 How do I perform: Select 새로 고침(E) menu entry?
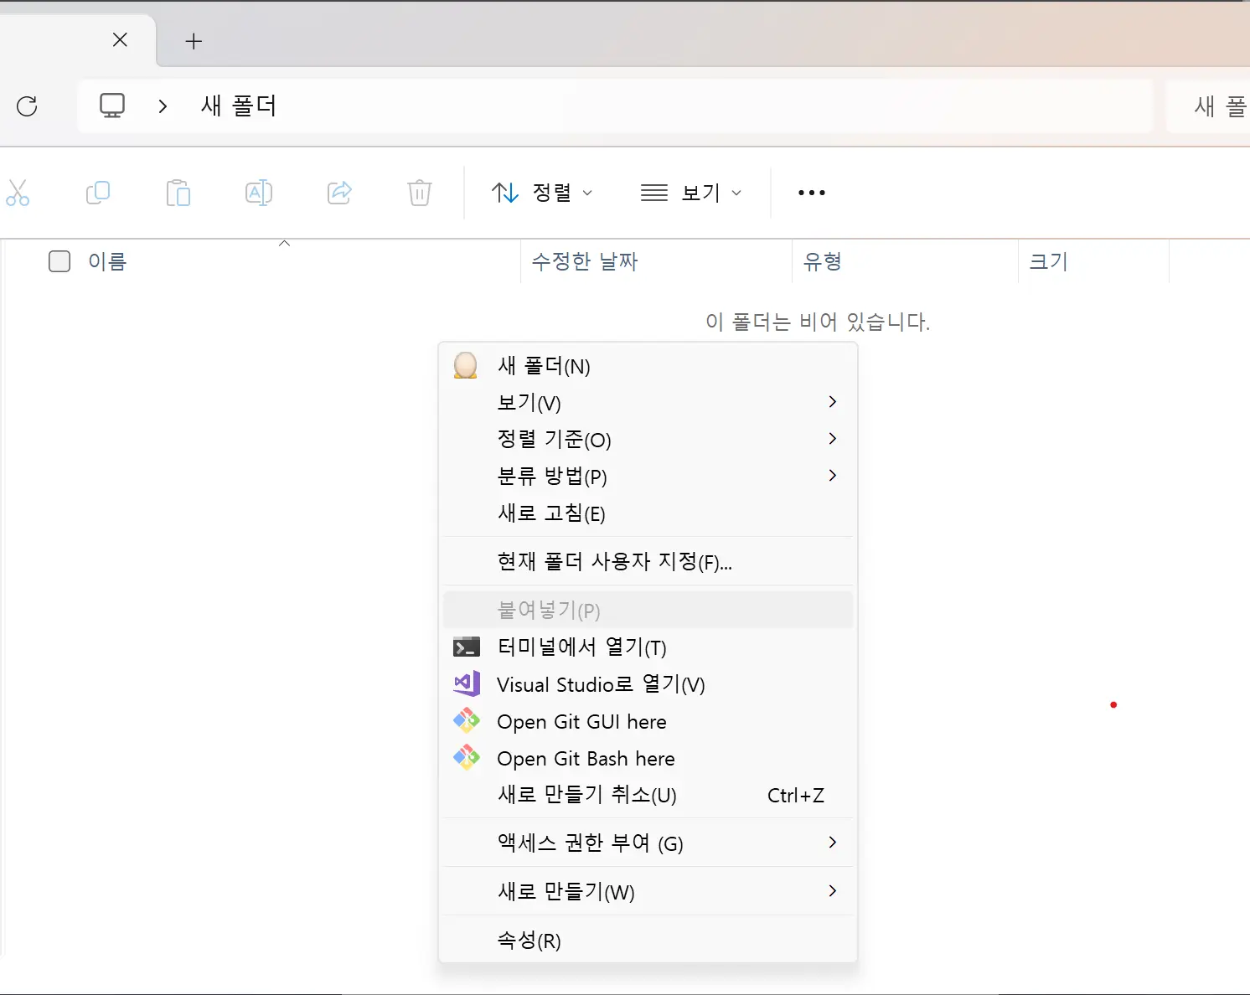(x=648, y=513)
